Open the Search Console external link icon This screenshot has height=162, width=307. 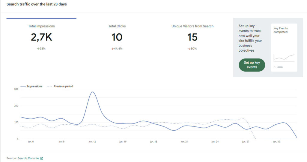[42, 158]
